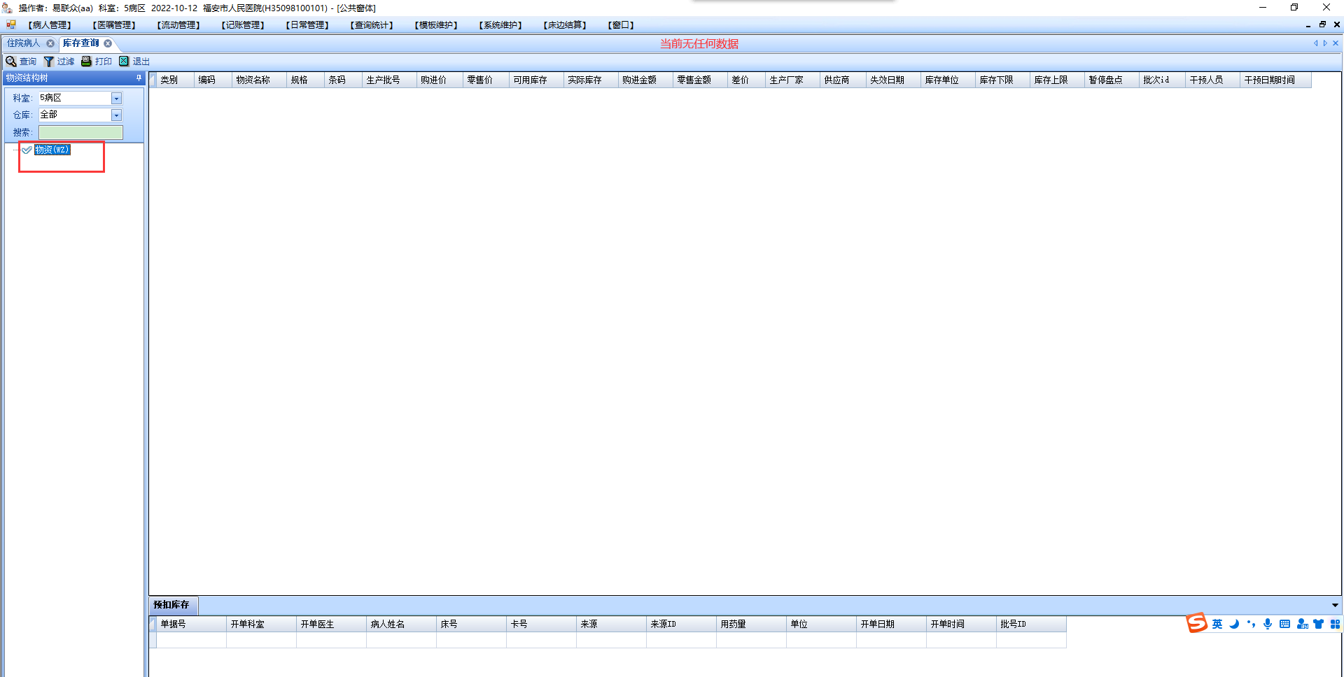1344x677 pixels.
Task: Close the active document tab with the X
Action: pyautogui.click(x=1336, y=43)
